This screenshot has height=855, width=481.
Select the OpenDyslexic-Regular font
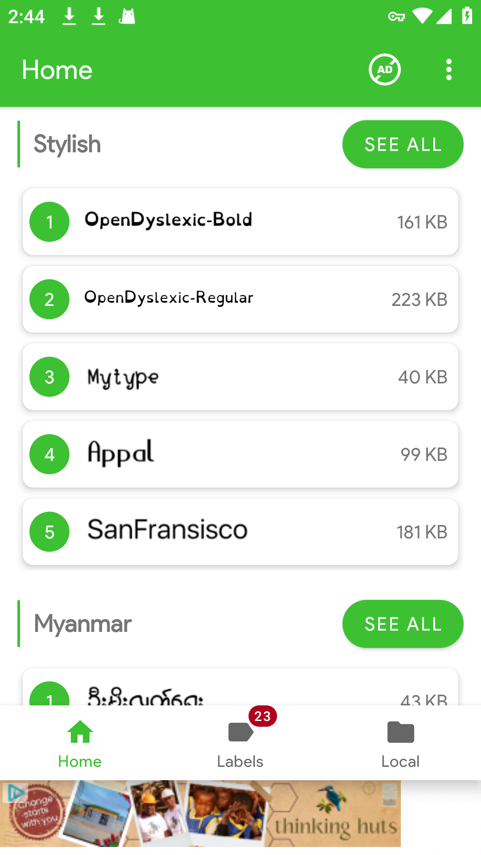pyautogui.click(x=240, y=299)
